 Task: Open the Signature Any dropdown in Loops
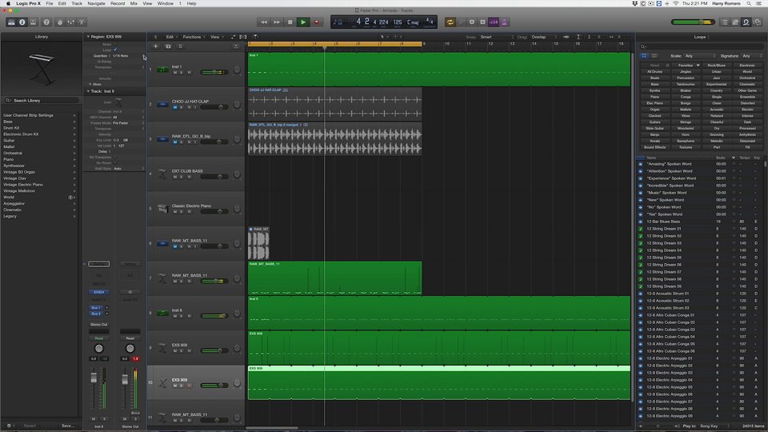(752, 56)
